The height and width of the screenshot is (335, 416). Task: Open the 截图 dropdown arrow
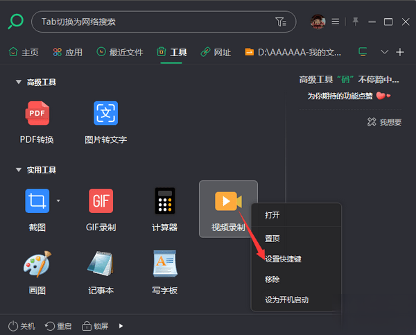pos(58,200)
